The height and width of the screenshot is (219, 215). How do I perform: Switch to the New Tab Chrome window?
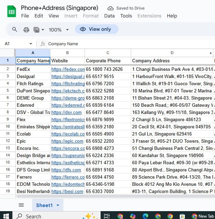pos(203,216)
